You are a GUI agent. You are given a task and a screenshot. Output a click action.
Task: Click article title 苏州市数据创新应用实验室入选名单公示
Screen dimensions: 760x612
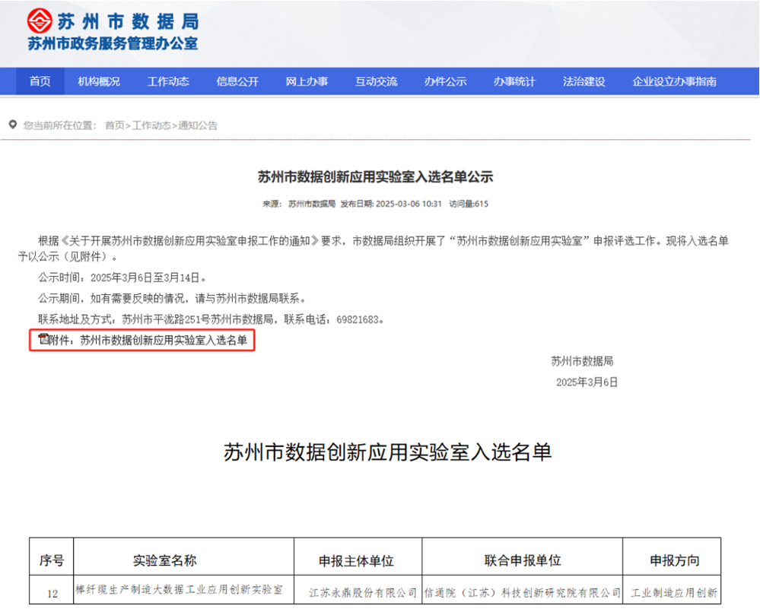[x=375, y=176]
